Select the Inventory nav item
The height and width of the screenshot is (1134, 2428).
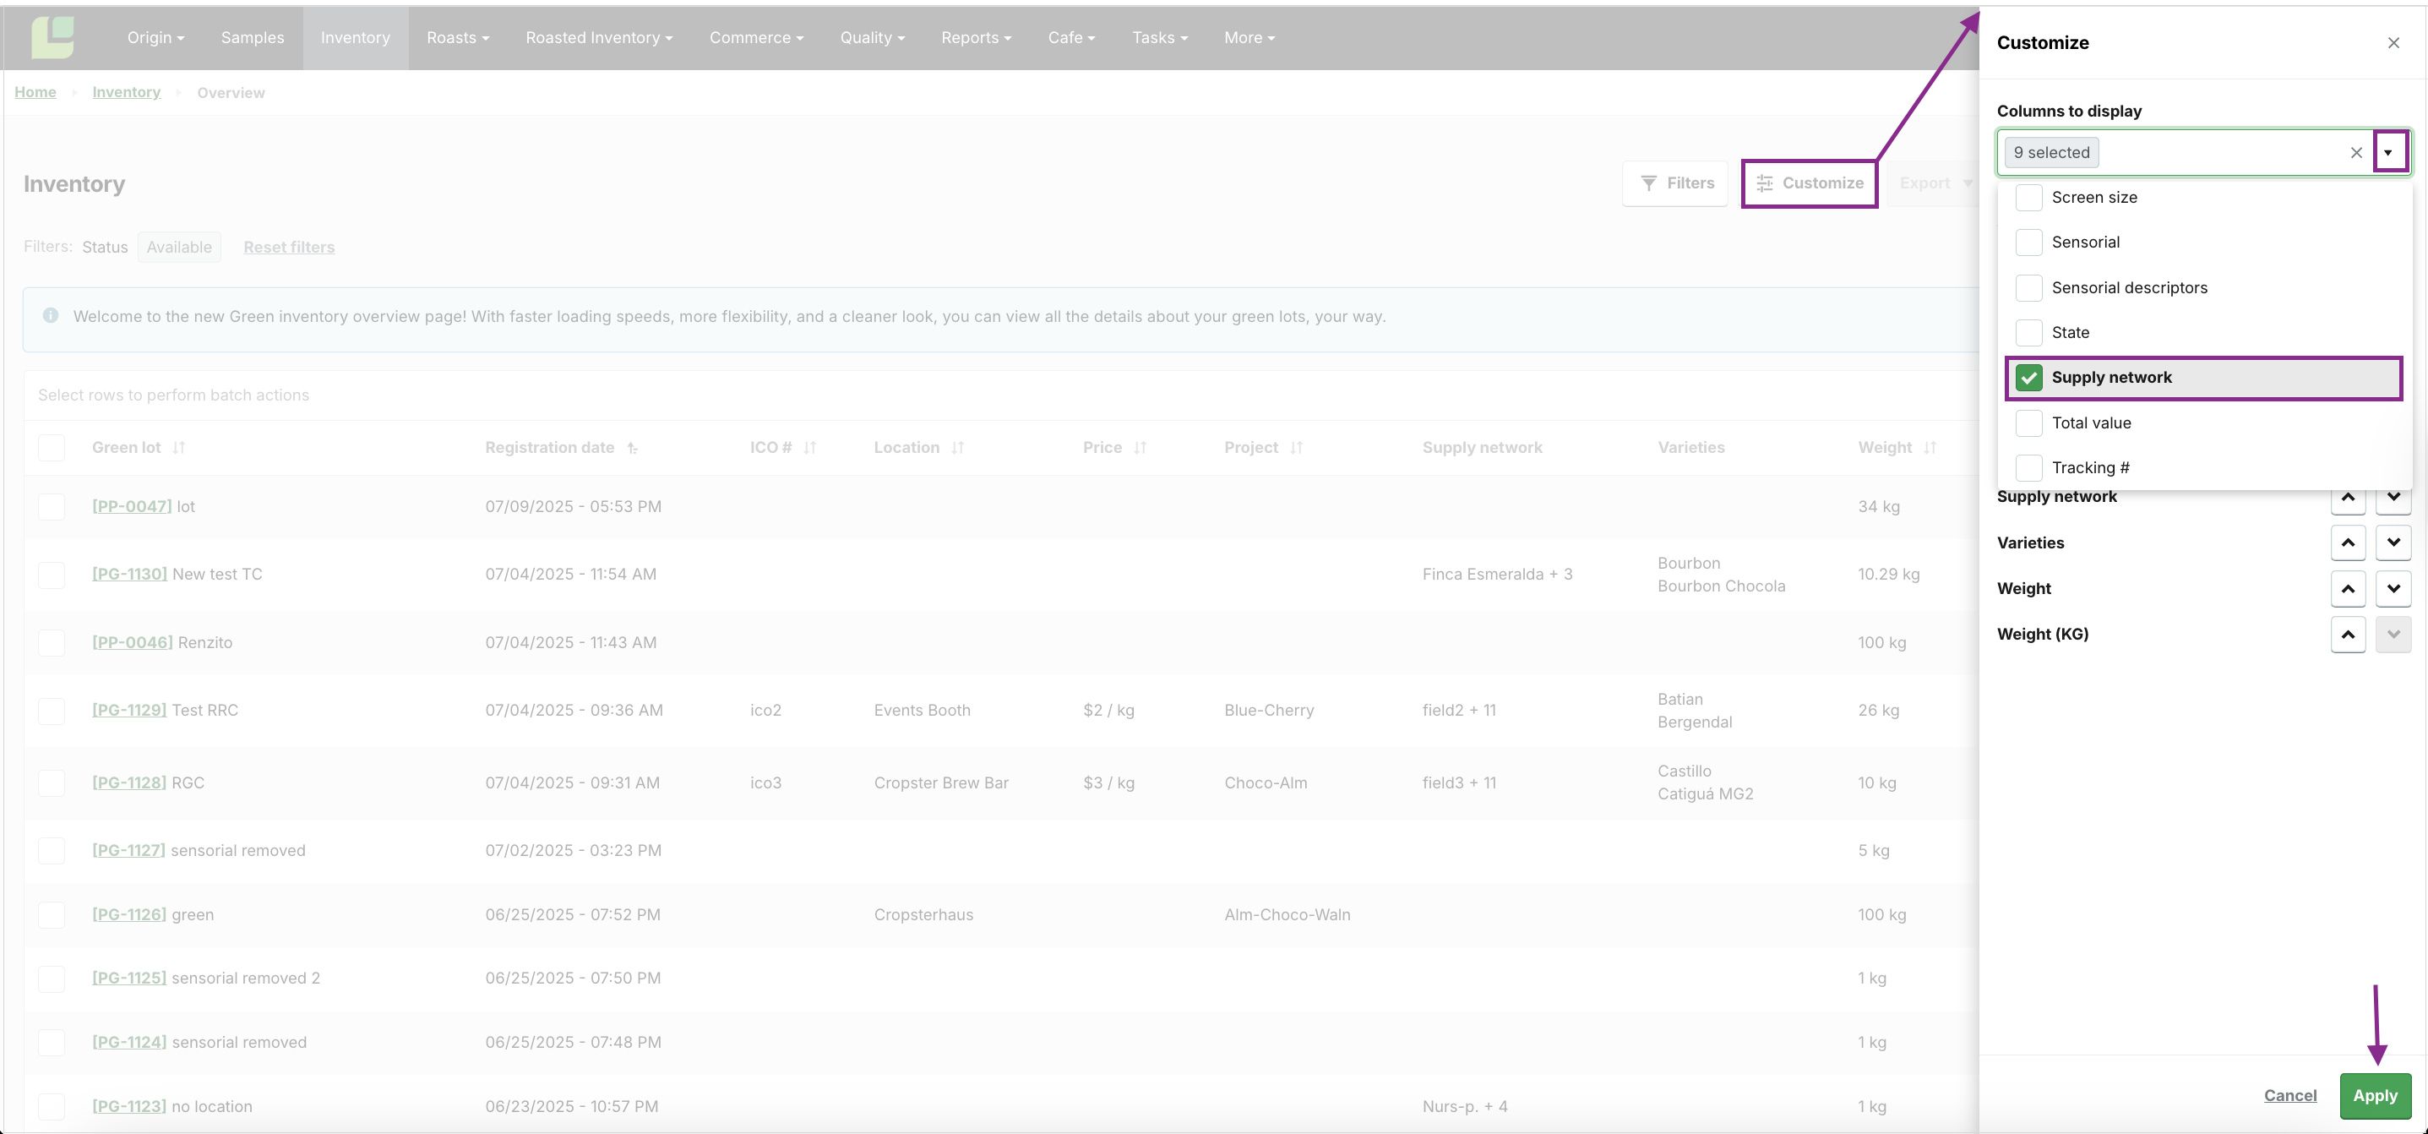coord(356,38)
